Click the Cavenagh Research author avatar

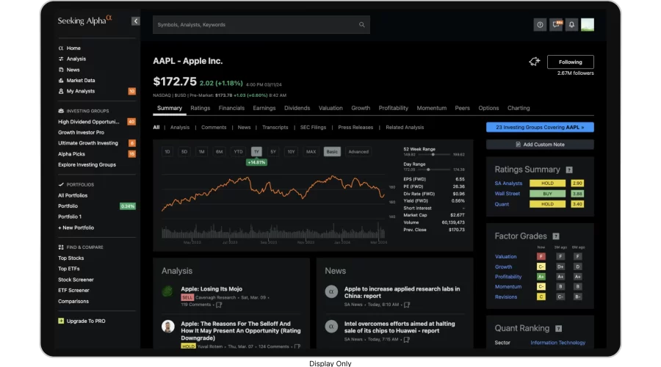pos(167,291)
